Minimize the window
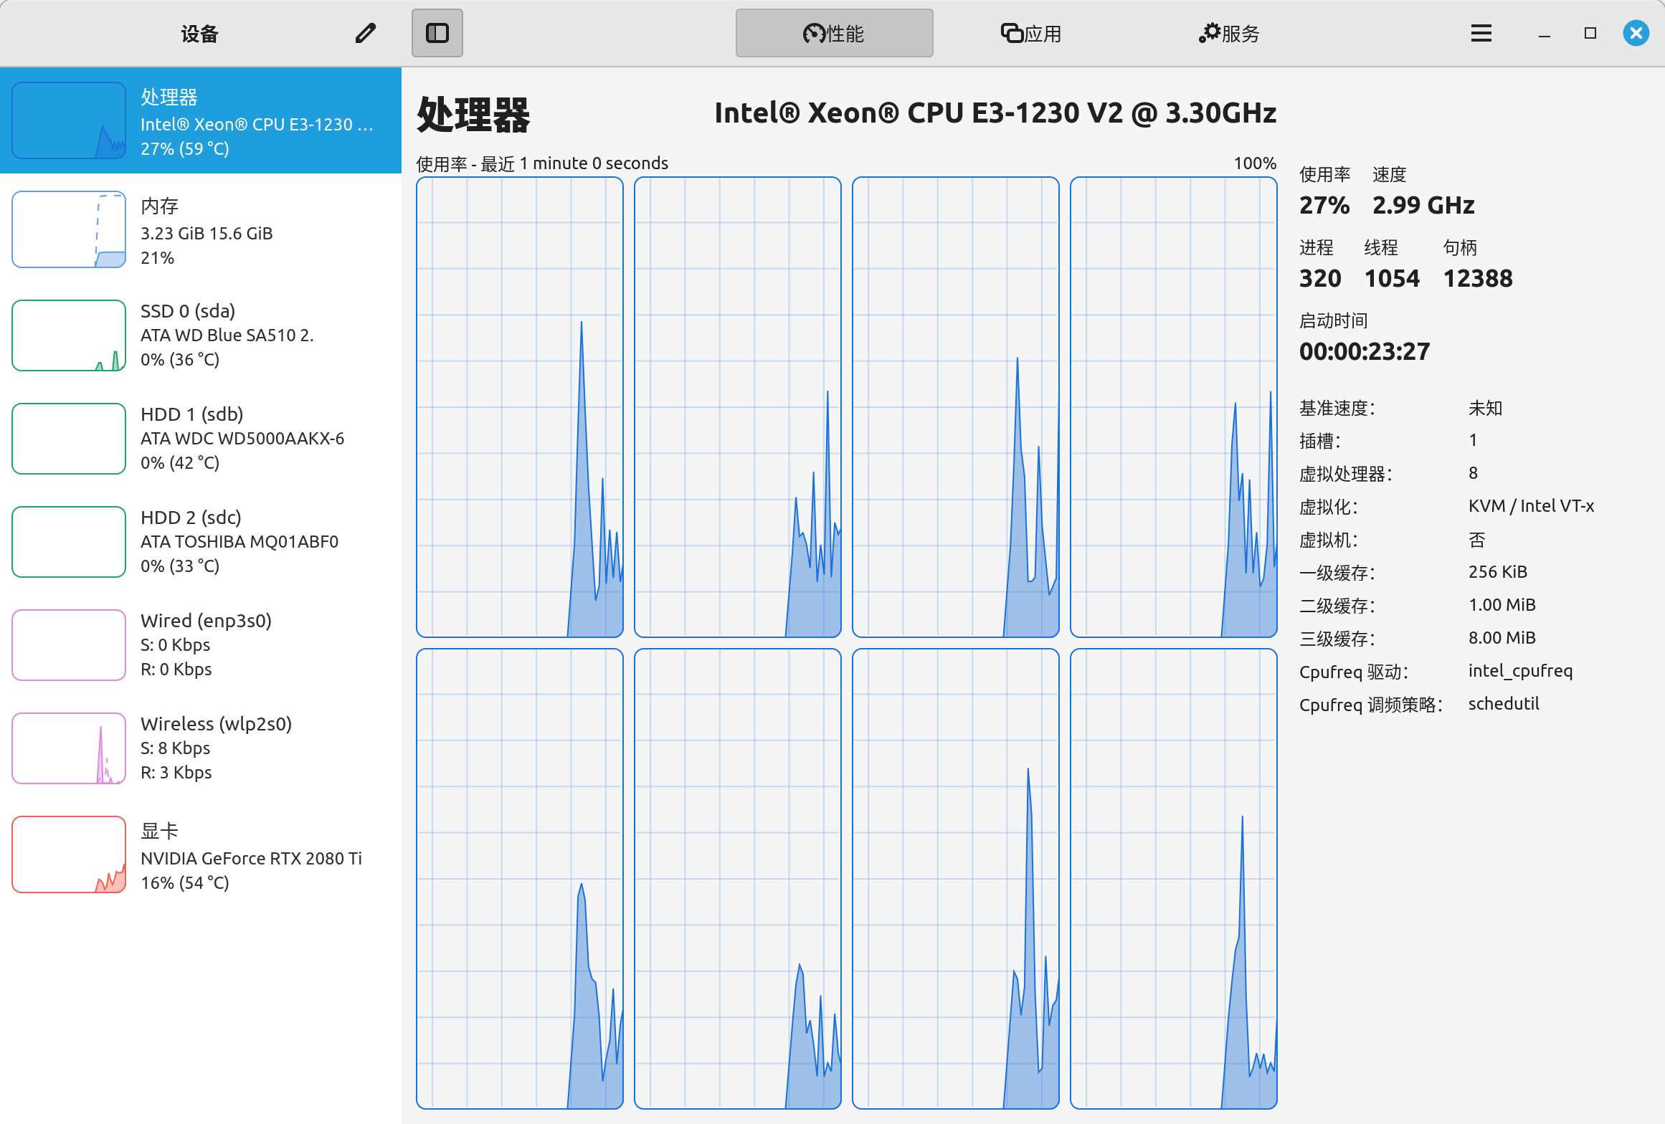The image size is (1665, 1124). [x=1545, y=33]
